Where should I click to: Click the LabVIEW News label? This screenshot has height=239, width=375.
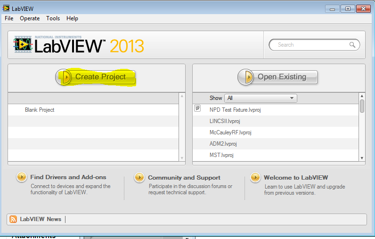(x=41, y=219)
